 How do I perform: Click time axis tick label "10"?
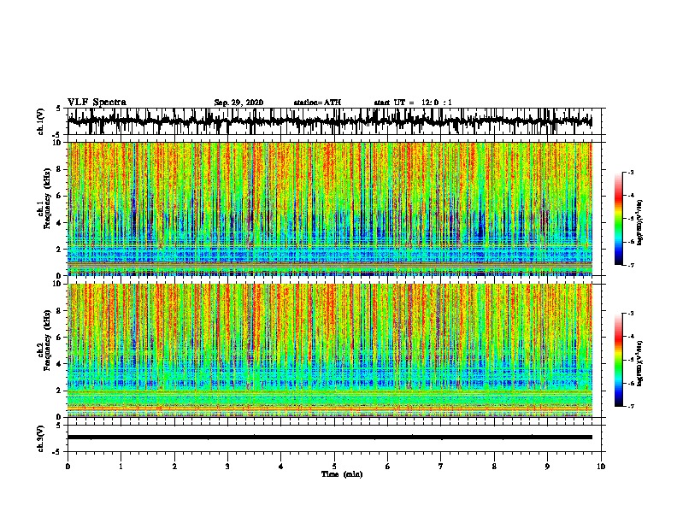pos(601,467)
